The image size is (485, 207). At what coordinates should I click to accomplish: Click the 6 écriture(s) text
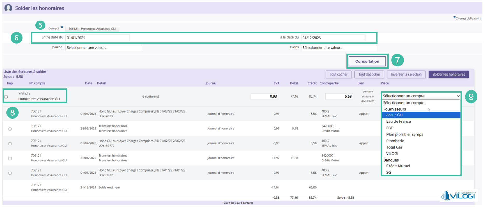tap(151, 97)
